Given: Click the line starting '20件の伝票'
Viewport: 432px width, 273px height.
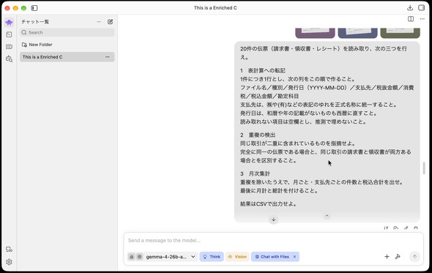Looking at the screenshot, I should [324, 49].
